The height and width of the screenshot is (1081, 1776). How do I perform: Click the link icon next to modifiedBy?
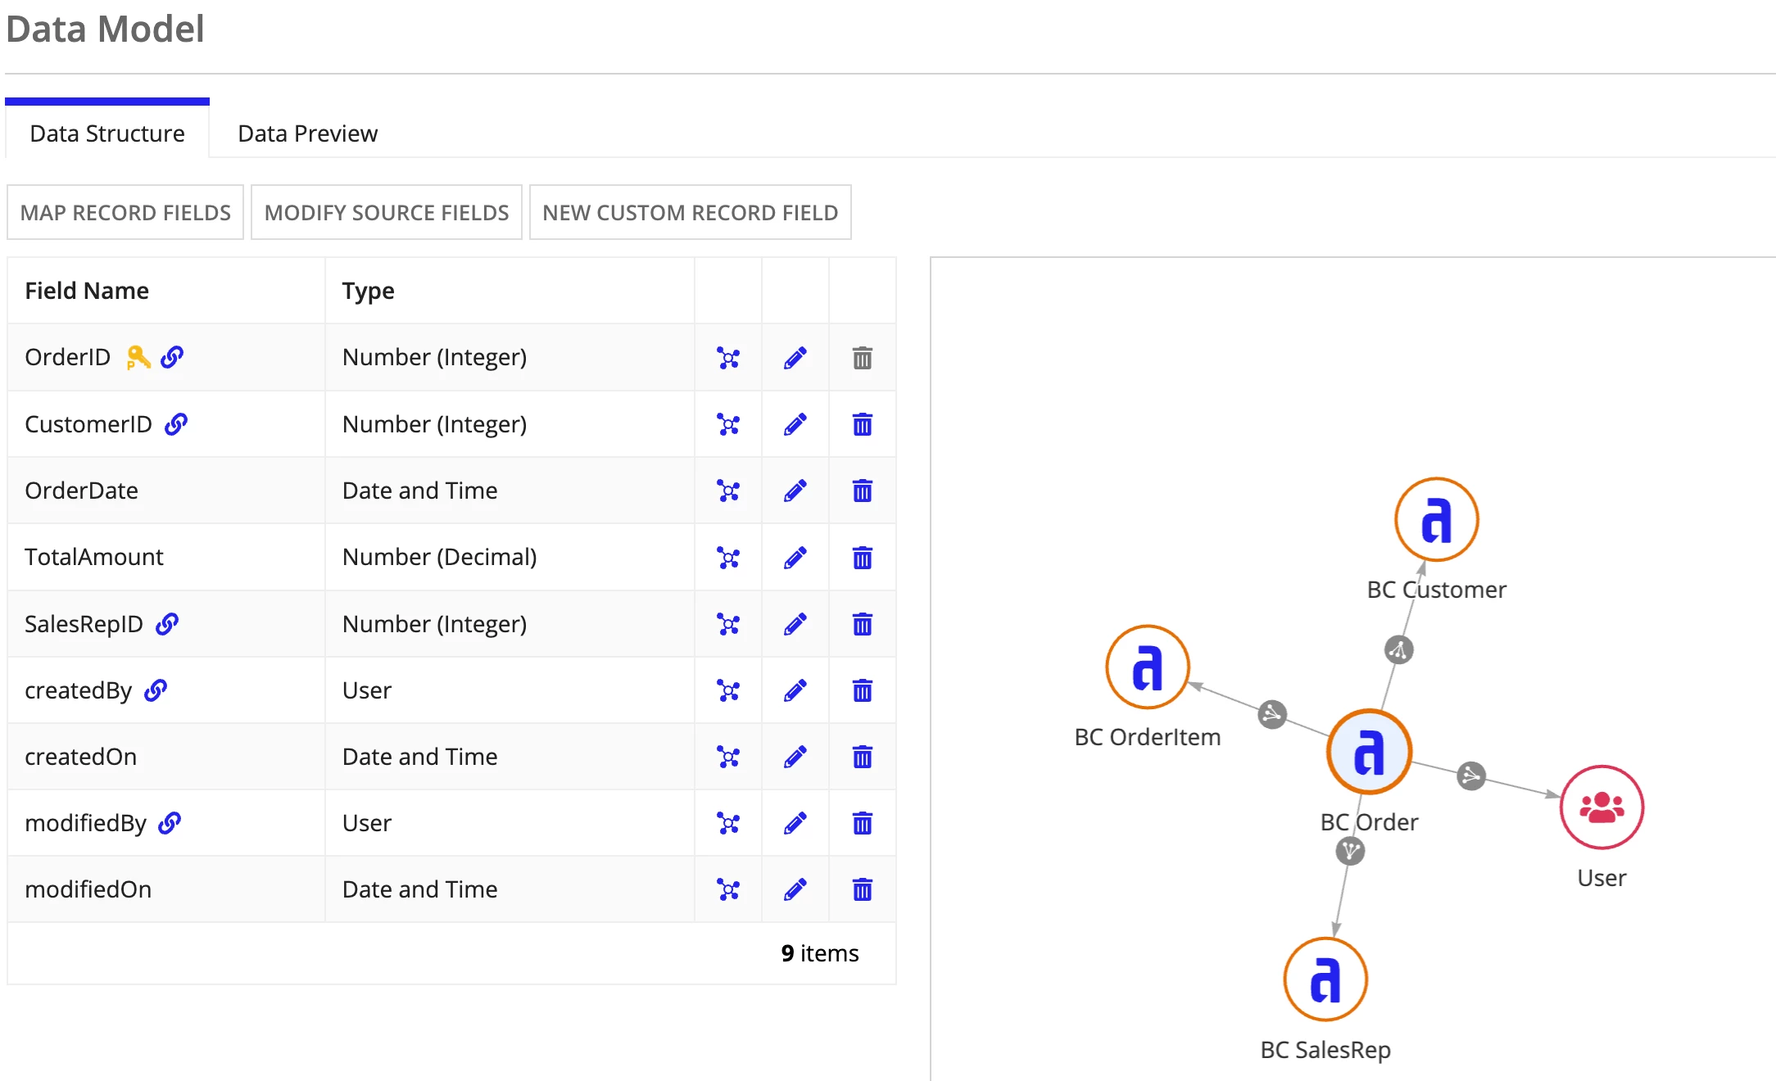[170, 823]
